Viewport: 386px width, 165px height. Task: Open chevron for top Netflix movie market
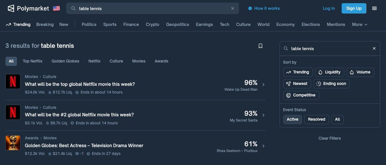(x=263, y=85)
